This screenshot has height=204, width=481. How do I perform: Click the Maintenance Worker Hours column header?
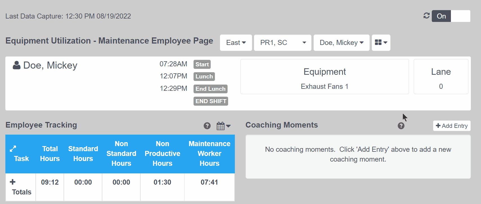209,153
